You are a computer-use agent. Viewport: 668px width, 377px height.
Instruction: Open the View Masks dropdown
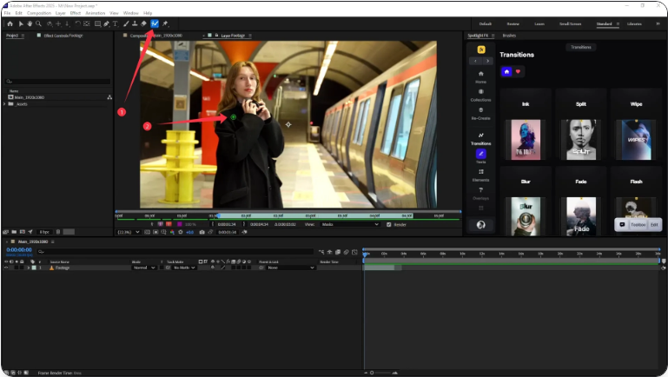pyautogui.click(x=352, y=224)
